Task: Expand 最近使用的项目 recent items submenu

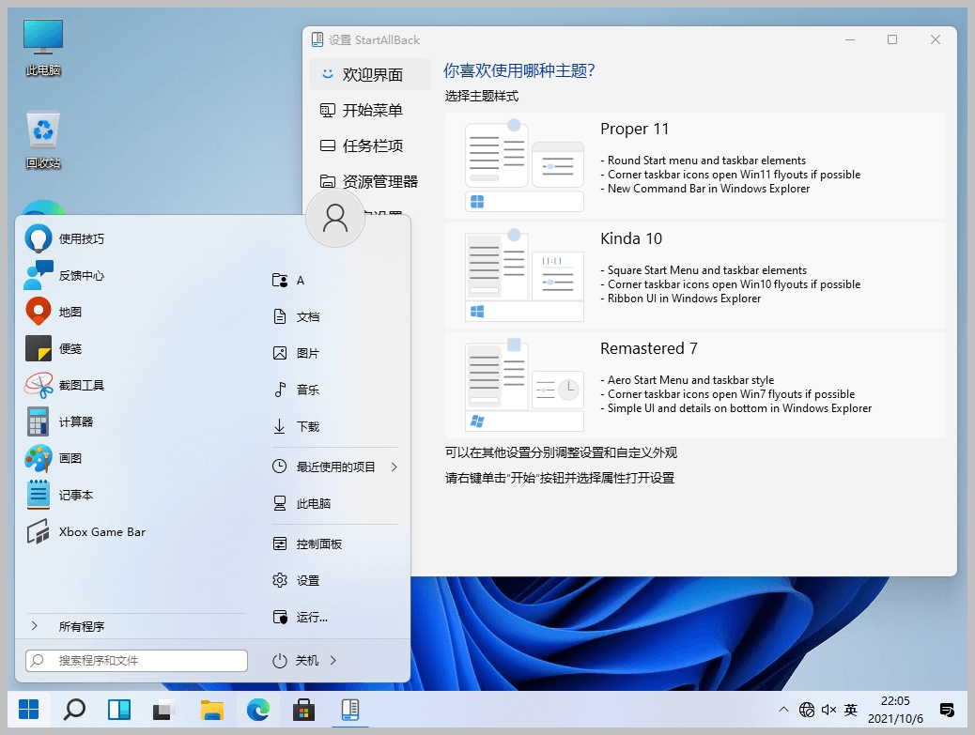Action: pos(334,467)
